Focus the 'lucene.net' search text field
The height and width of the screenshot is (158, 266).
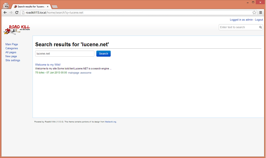65,54
